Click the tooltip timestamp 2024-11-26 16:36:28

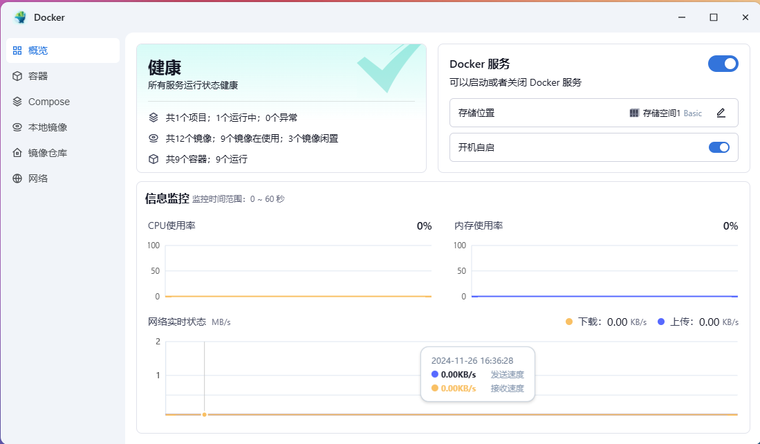coord(472,360)
